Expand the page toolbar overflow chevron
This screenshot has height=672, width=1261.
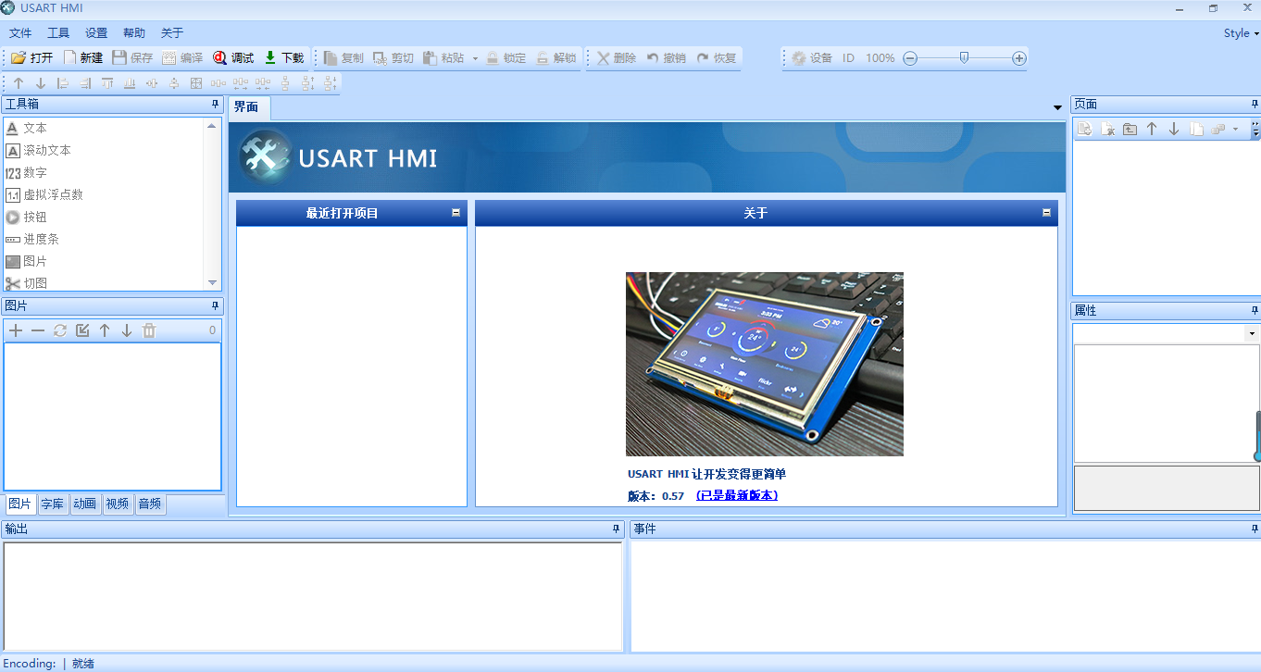tap(1255, 130)
